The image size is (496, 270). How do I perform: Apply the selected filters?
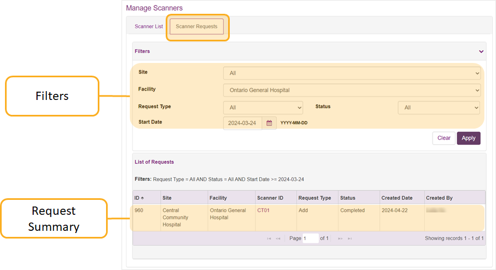pos(468,138)
